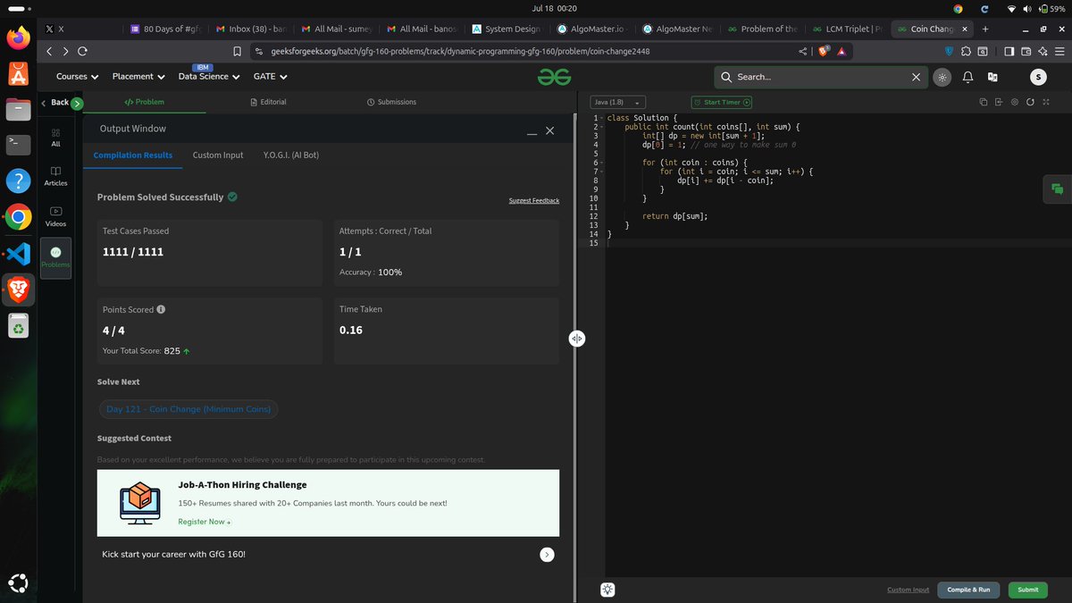Screen dimensions: 1072x603
Task: Select the Custom Input tab
Action: [218, 155]
